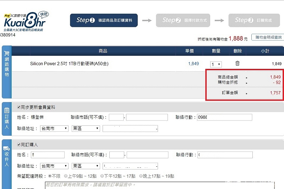The width and height of the screenshot is (284, 189).
Task: Toggle the 同步更新會員資料 checkbox
Action: click(x=19, y=107)
